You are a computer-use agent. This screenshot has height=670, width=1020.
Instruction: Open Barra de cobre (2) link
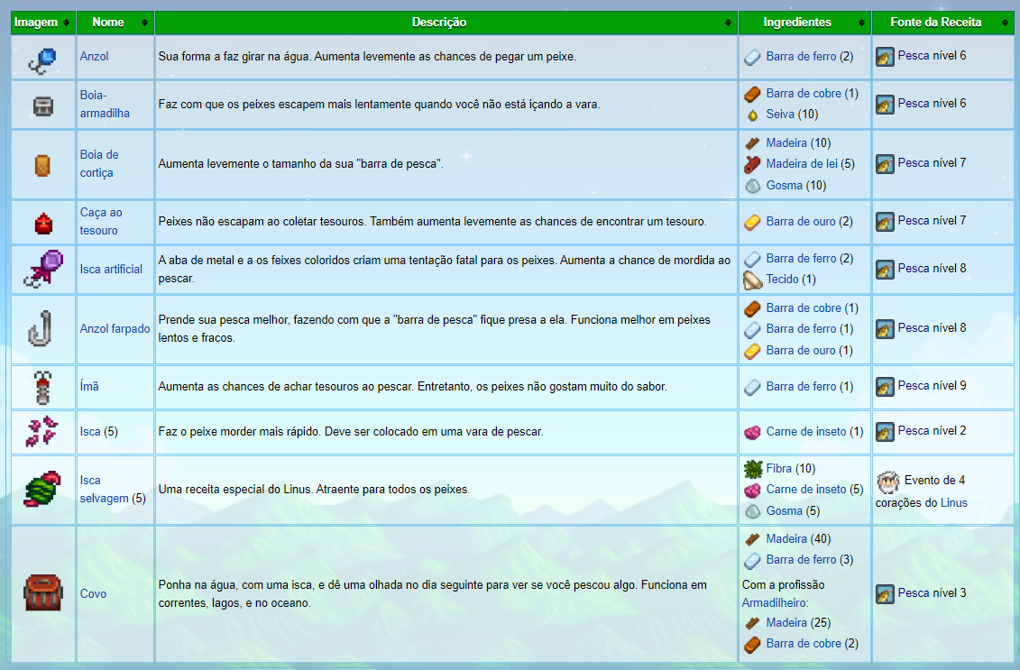point(804,643)
